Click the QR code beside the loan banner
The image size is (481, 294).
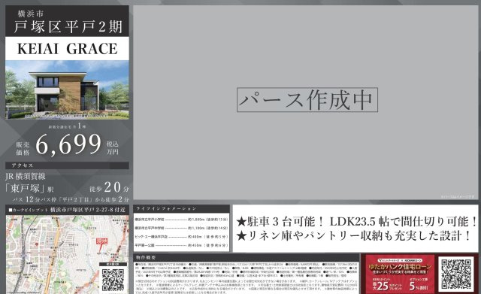tap(456, 274)
